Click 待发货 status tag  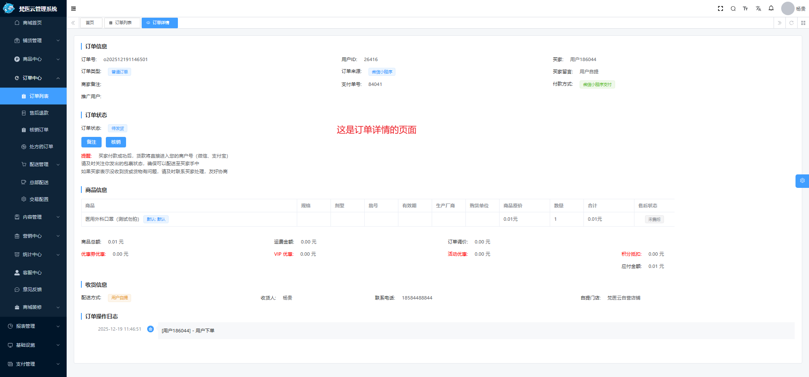(118, 128)
